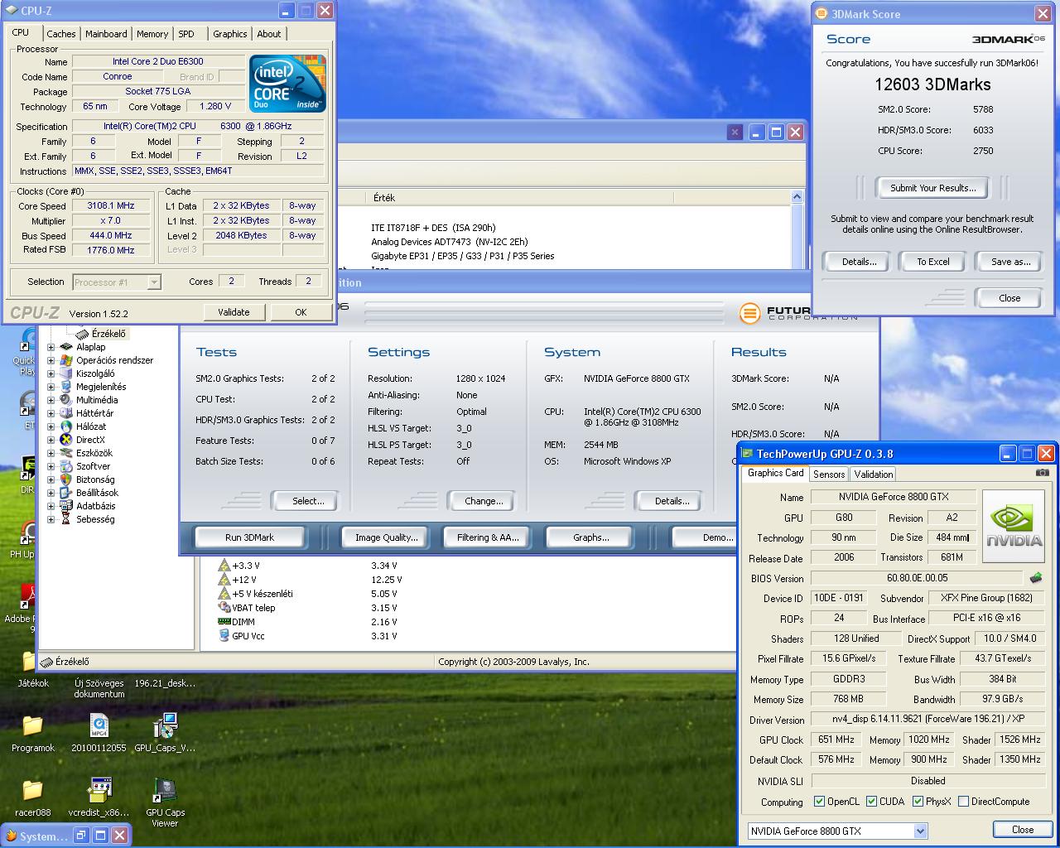The width and height of the screenshot is (1060, 848).
Task: Select the 20100112055 MPG4 file icon
Action: pos(99,725)
